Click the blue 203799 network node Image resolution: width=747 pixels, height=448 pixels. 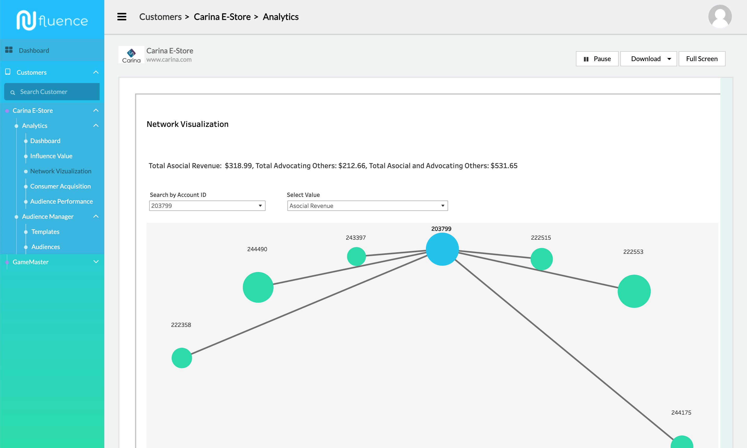pyautogui.click(x=442, y=249)
